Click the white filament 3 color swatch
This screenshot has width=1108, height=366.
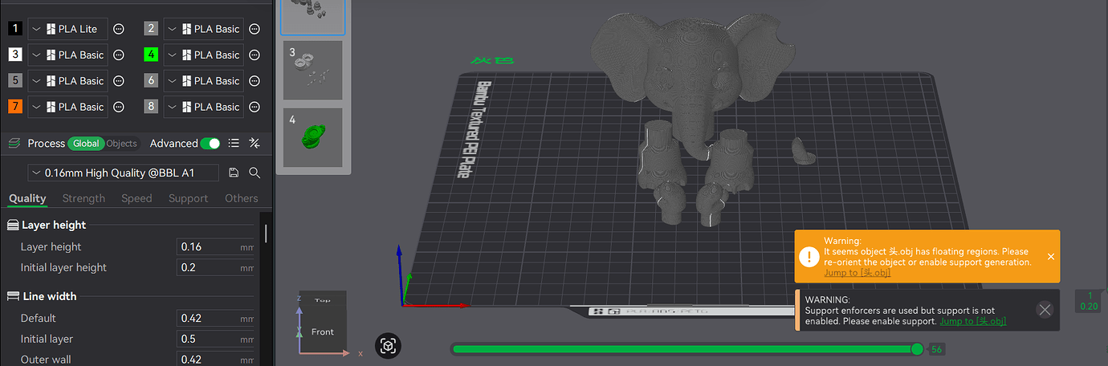point(15,55)
